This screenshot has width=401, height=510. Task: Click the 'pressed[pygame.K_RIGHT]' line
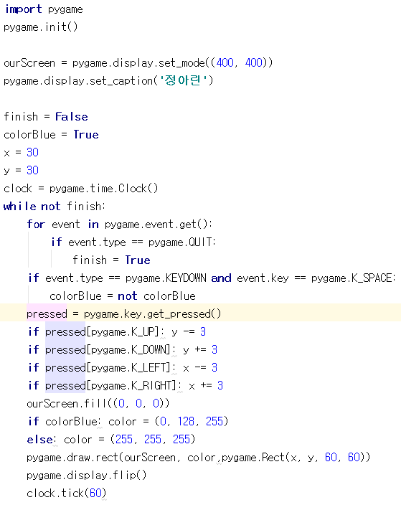tap(126, 385)
